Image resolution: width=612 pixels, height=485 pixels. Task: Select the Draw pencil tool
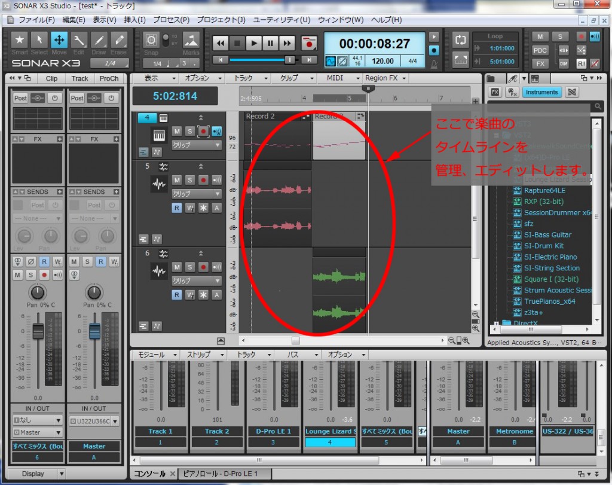point(99,40)
